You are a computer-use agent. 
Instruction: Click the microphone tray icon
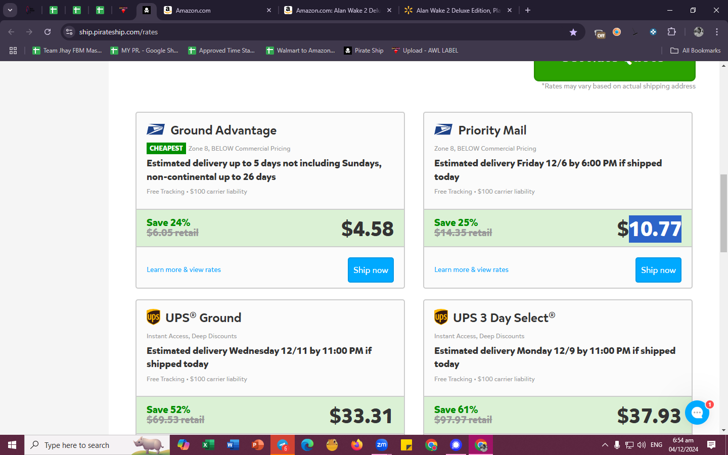click(617, 445)
